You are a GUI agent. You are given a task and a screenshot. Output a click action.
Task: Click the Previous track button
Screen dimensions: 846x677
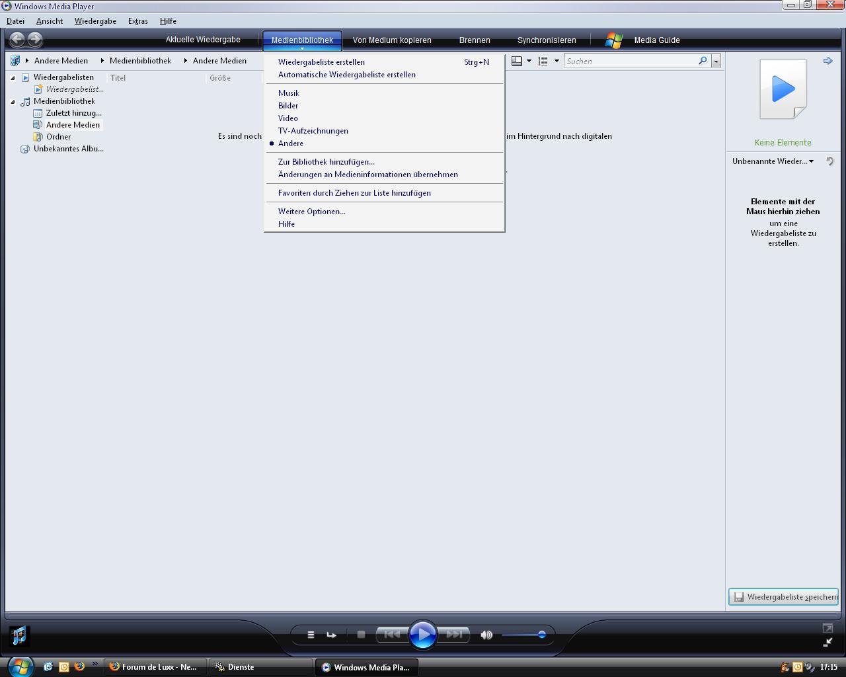[x=392, y=635]
